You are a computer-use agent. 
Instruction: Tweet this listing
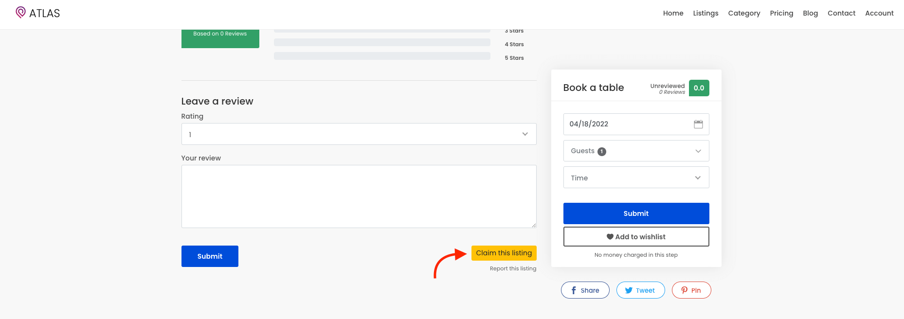coord(640,290)
